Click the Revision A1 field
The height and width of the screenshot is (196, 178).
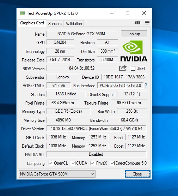coord(107,42)
